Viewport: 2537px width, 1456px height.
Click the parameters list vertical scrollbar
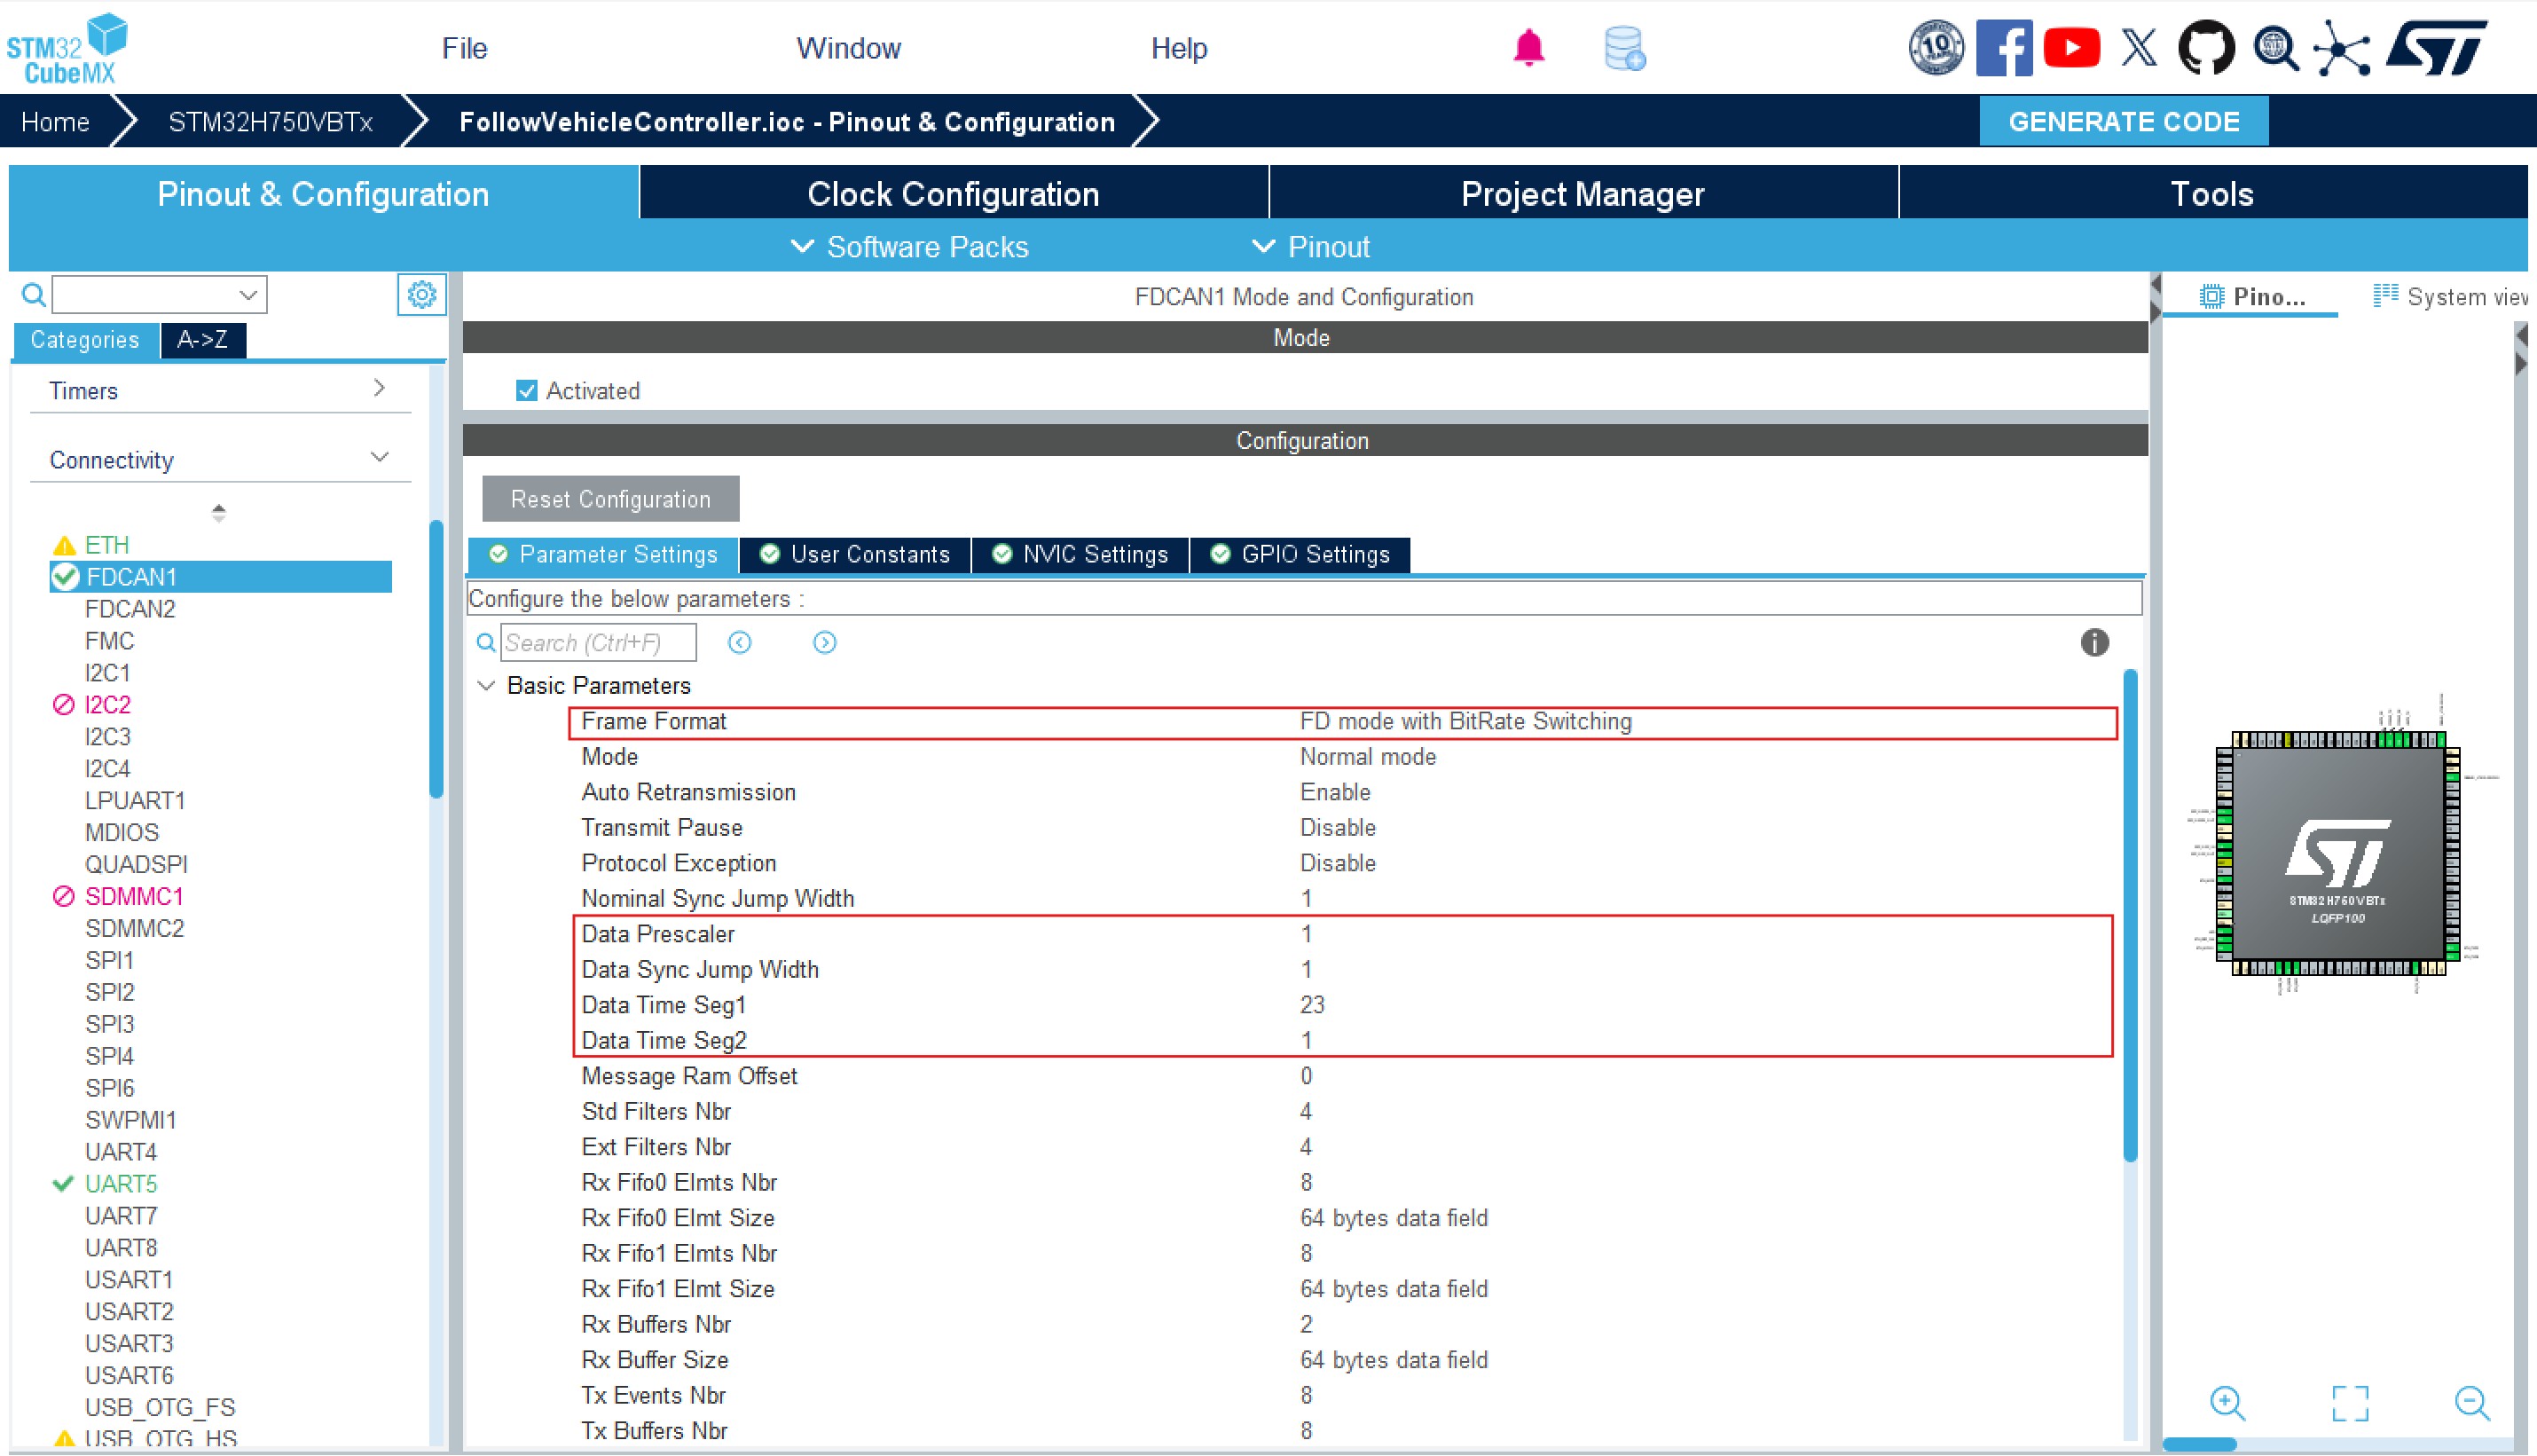coord(2129,915)
